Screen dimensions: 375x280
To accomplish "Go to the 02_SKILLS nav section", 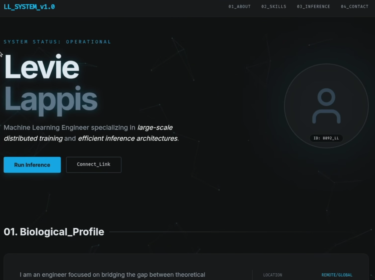I will pos(273,7).
